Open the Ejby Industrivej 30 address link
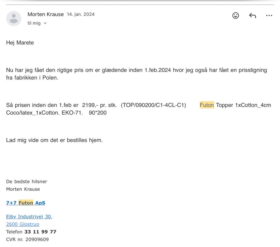Viewport: 280px width, 247px height. pyautogui.click(x=29, y=216)
